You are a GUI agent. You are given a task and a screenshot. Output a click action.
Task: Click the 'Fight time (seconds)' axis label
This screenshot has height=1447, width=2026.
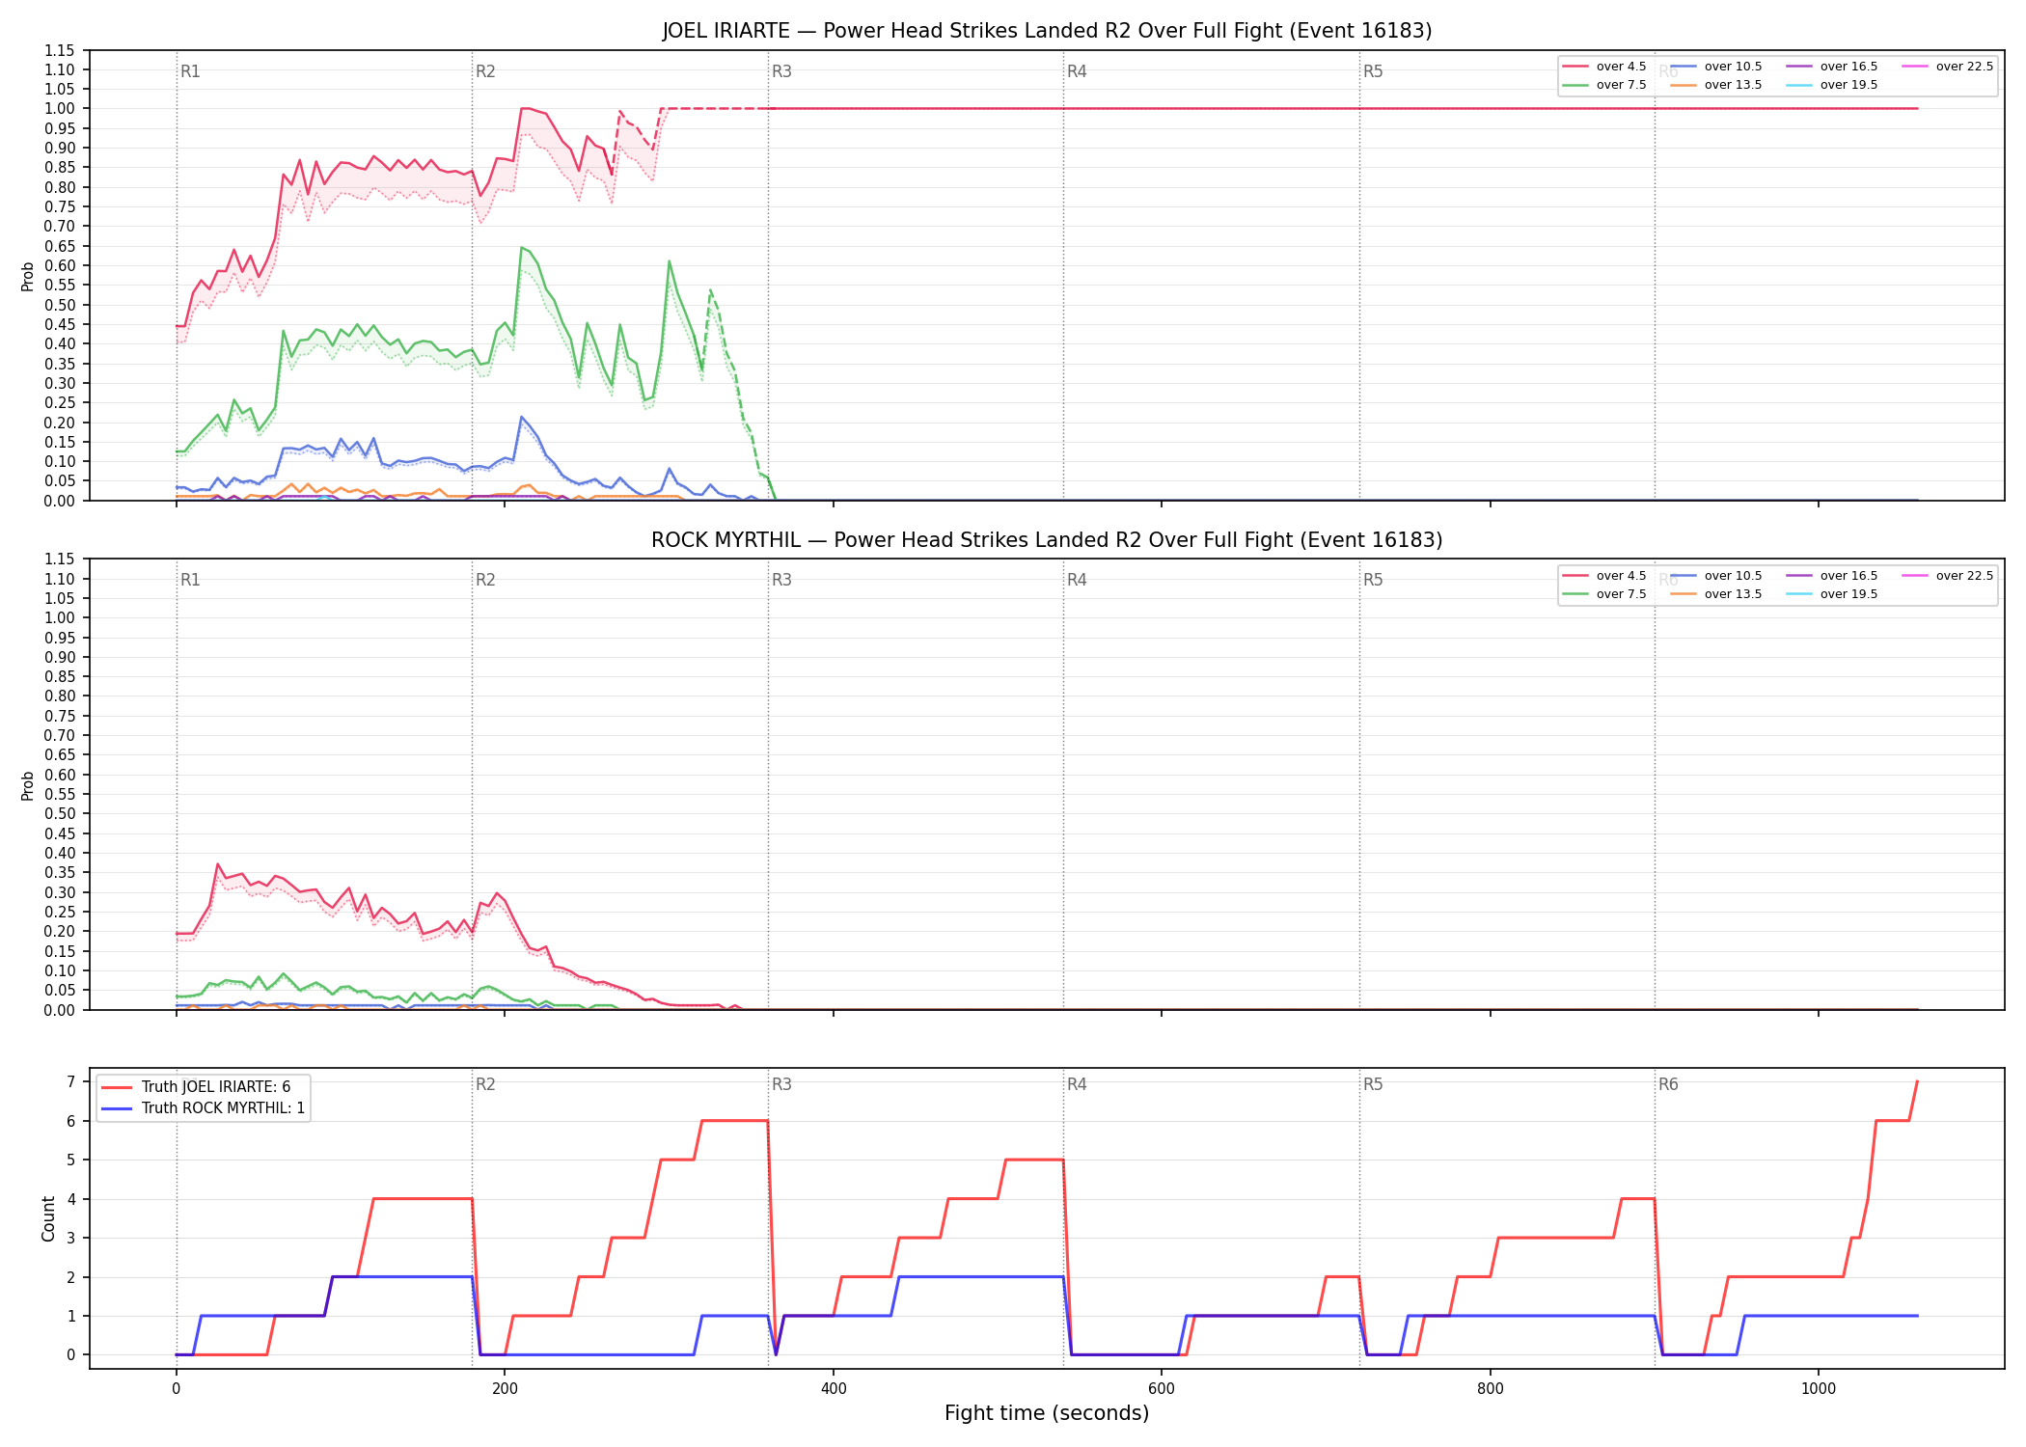pos(1047,1413)
